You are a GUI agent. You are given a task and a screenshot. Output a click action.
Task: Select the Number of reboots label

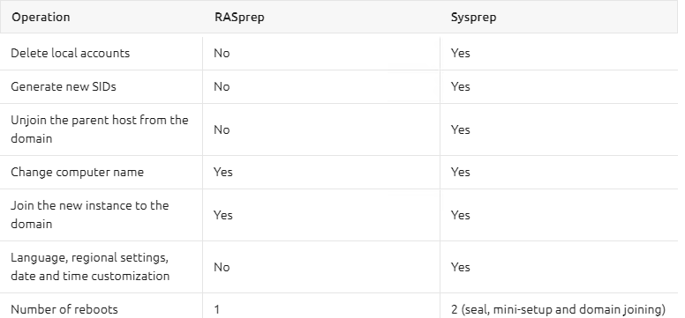[64, 309]
